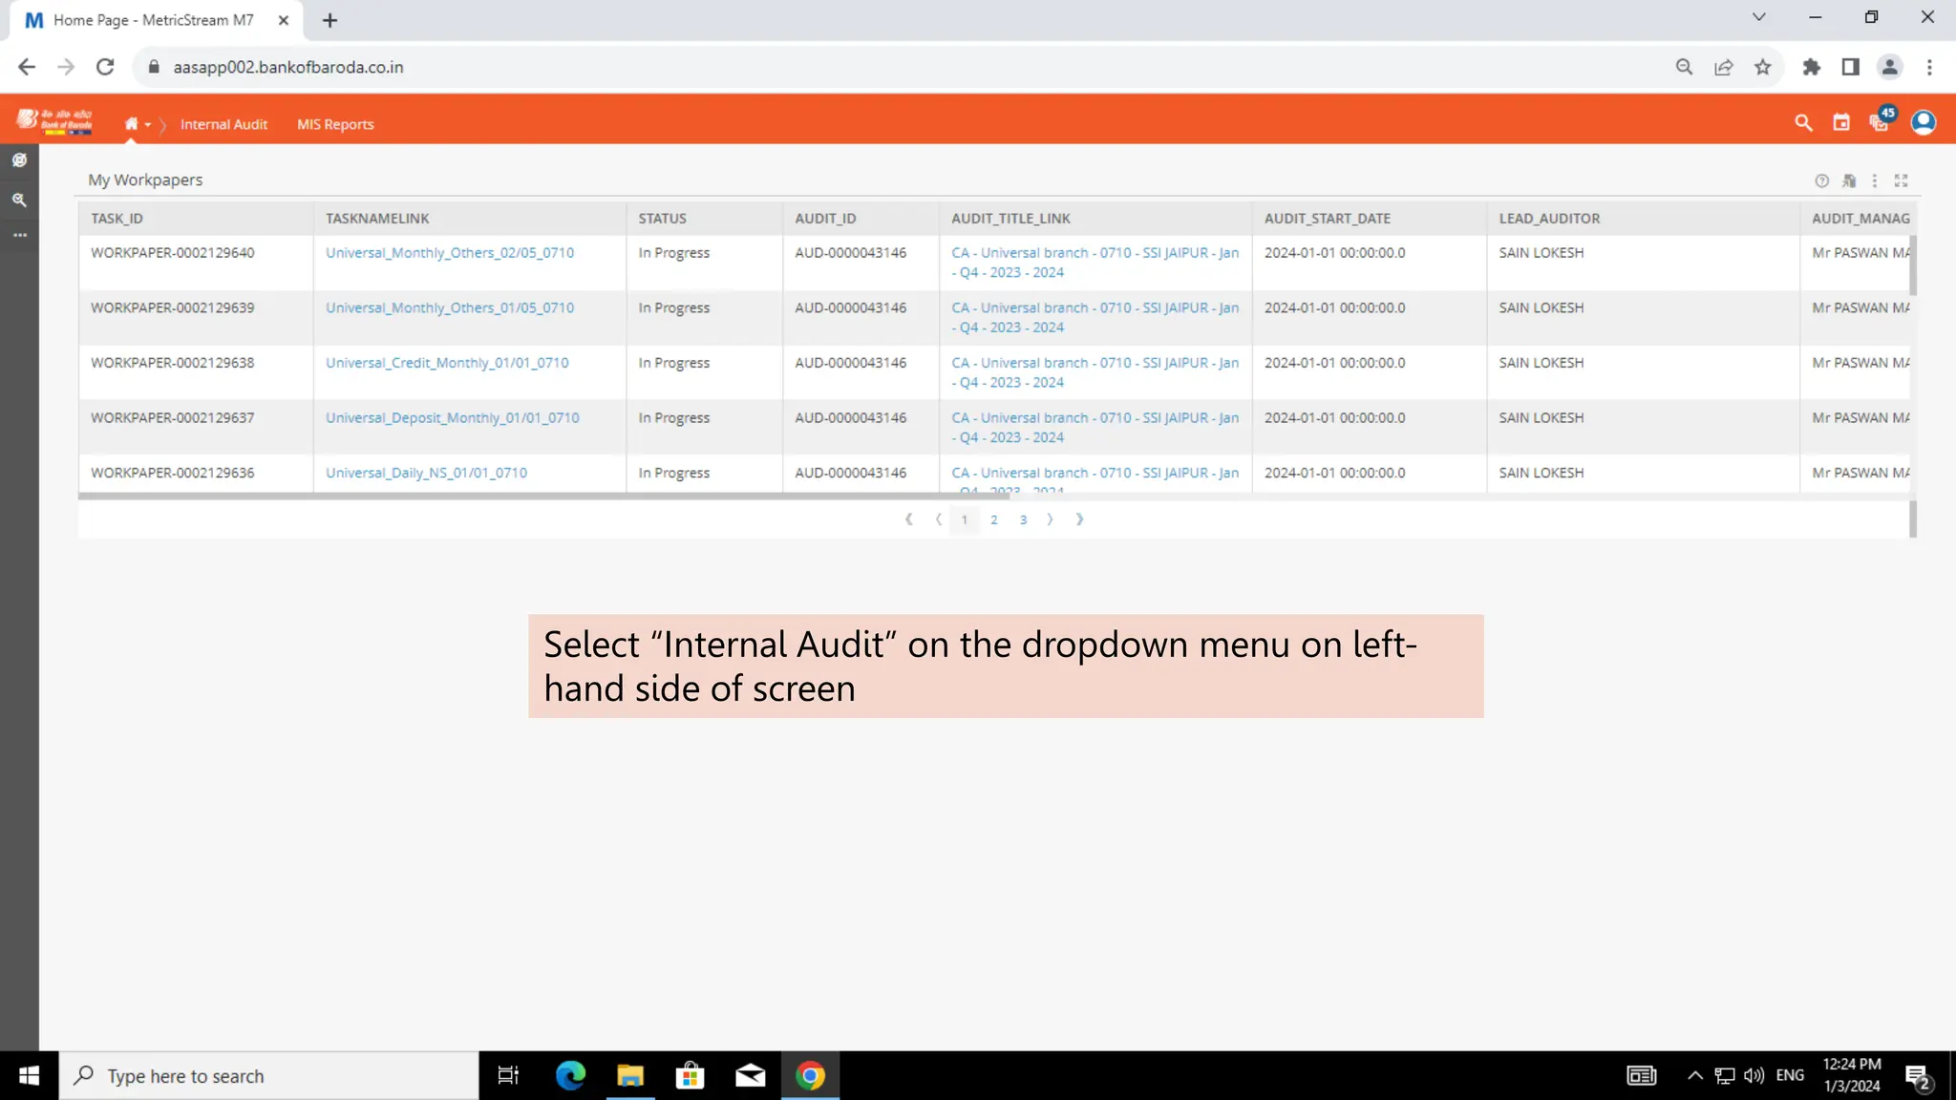Open tasks inbox with 45 badge
Viewport: 1956px width, 1100px height.
tap(1880, 122)
